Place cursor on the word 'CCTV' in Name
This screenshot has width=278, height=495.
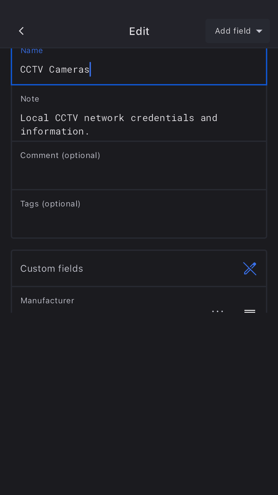(32, 70)
